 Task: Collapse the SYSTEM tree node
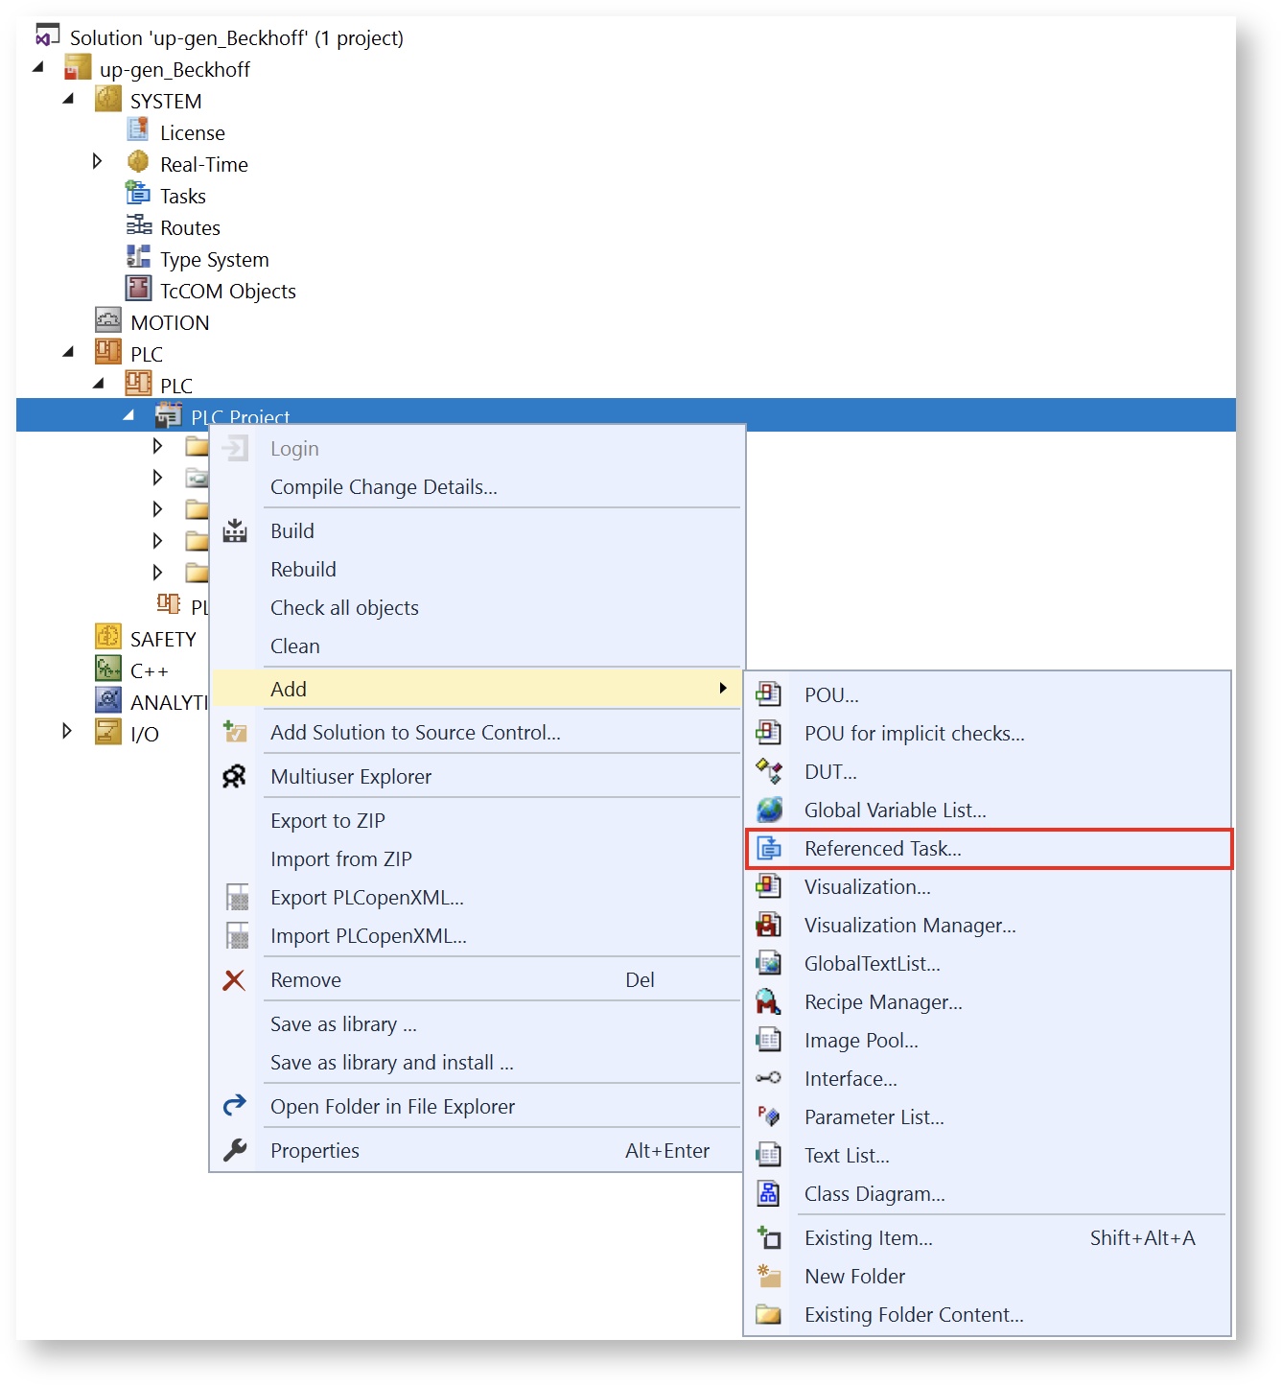[68, 99]
